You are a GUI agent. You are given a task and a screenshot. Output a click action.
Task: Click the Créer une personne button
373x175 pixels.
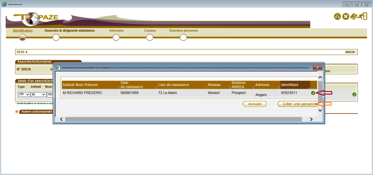(297, 104)
